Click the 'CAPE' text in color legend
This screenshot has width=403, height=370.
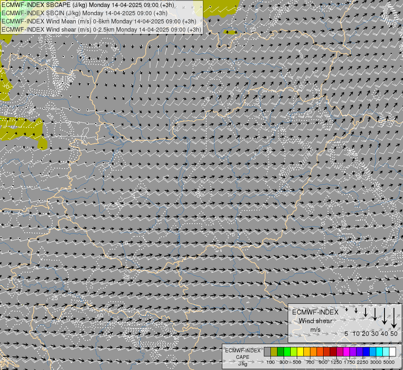pyautogui.click(x=242, y=357)
